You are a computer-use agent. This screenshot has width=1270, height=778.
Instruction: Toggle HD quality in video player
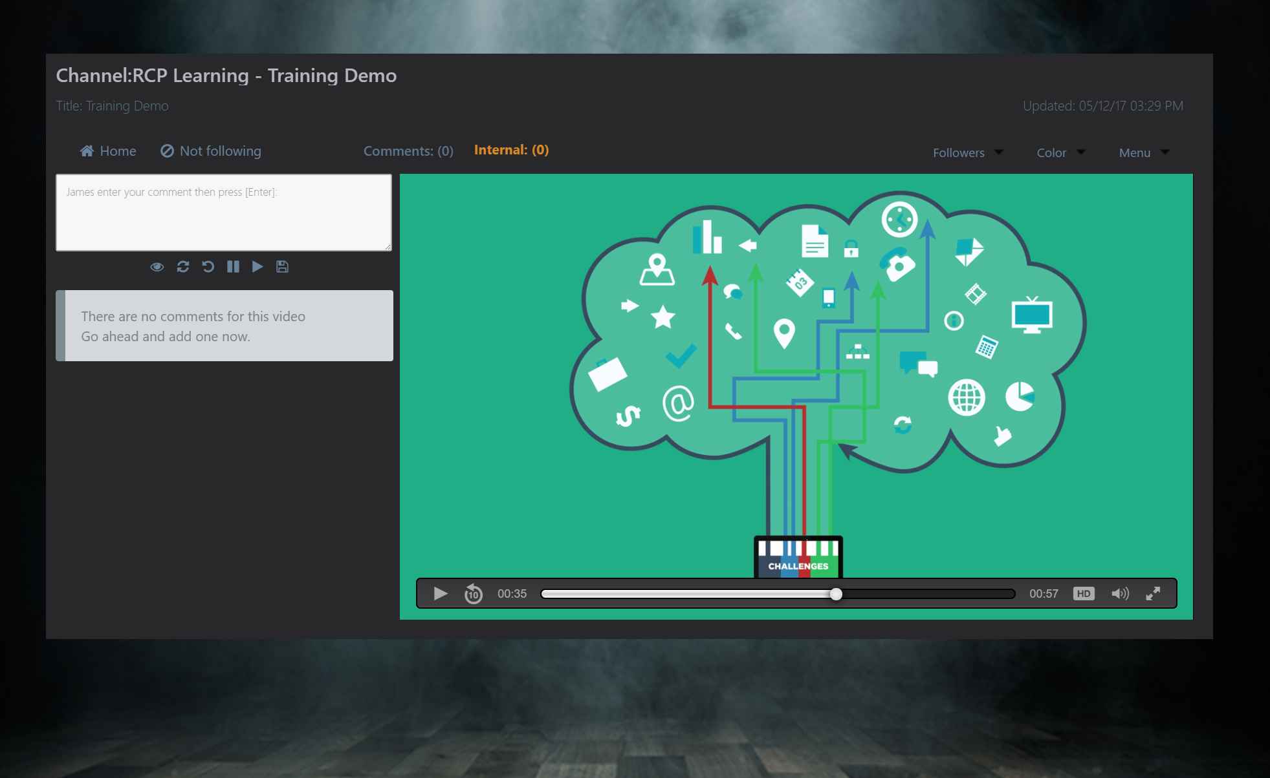point(1084,593)
